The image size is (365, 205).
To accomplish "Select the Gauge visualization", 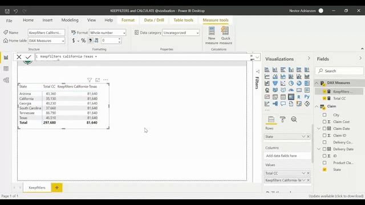I will coord(291,90).
